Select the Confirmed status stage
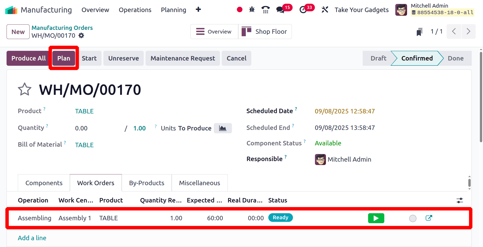This screenshot has height=247, width=483. coord(417,58)
